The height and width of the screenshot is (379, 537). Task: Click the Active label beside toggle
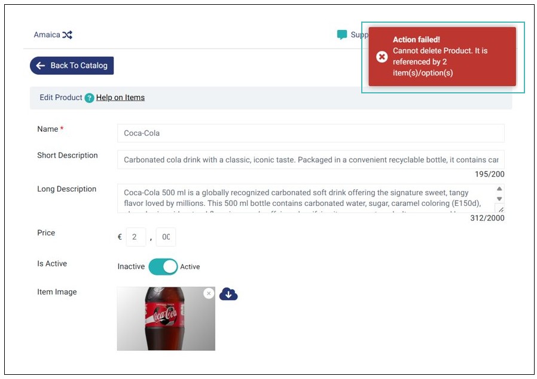point(190,266)
